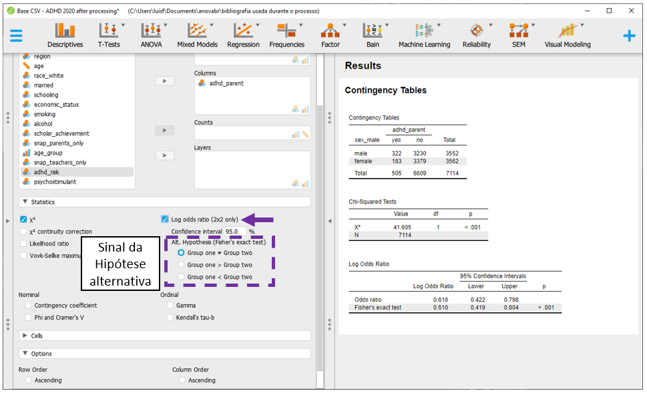Click the arrow button next to Columns box
Image resolution: width=647 pixels, height=393 pixels.
(164, 81)
